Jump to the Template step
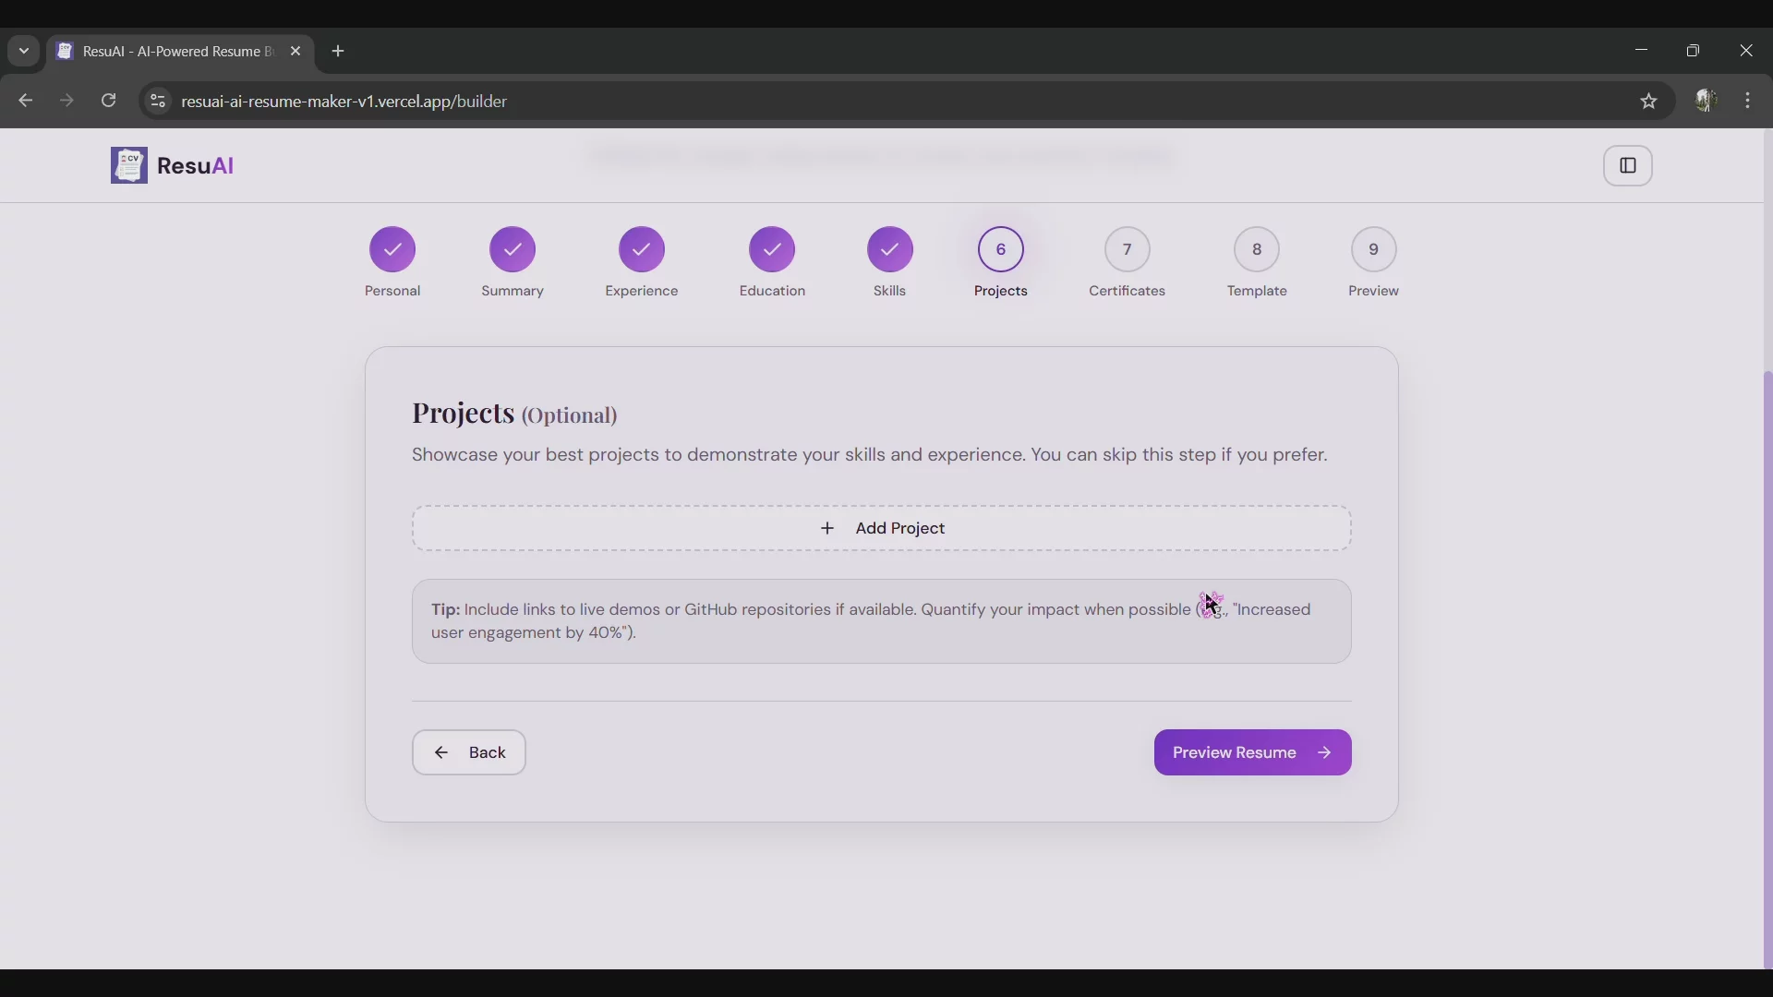The height and width of the screenshot is (997, 1773). (x=1257, y=249)
